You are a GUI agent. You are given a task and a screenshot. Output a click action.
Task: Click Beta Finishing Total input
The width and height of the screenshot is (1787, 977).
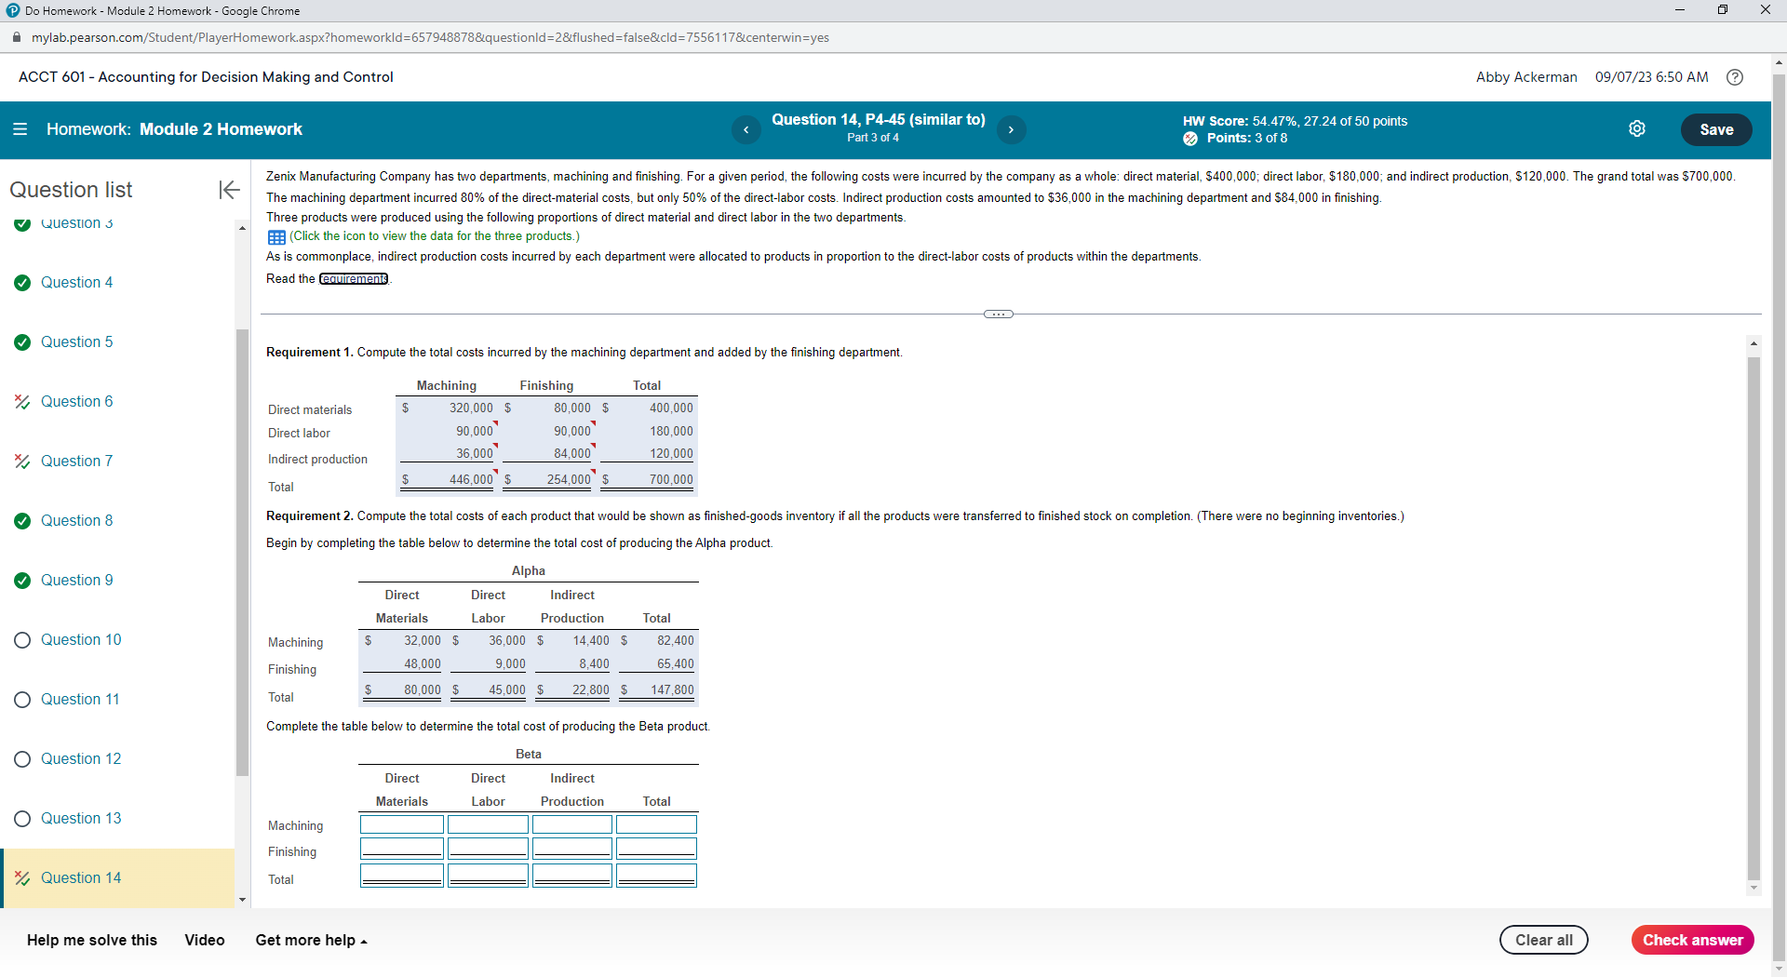click(x=656, y=848)
